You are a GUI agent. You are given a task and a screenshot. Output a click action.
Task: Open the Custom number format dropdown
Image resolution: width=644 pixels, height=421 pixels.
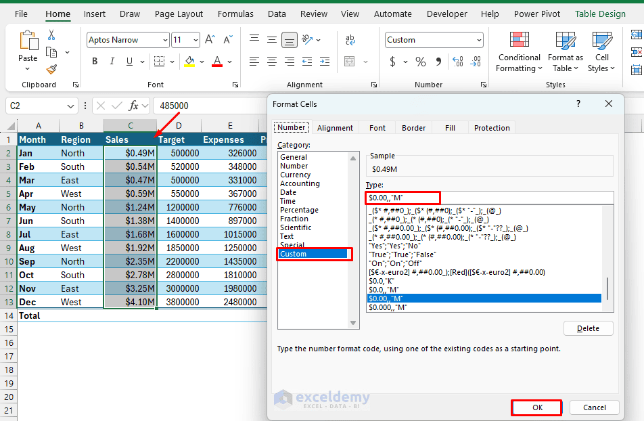[479, 40]
